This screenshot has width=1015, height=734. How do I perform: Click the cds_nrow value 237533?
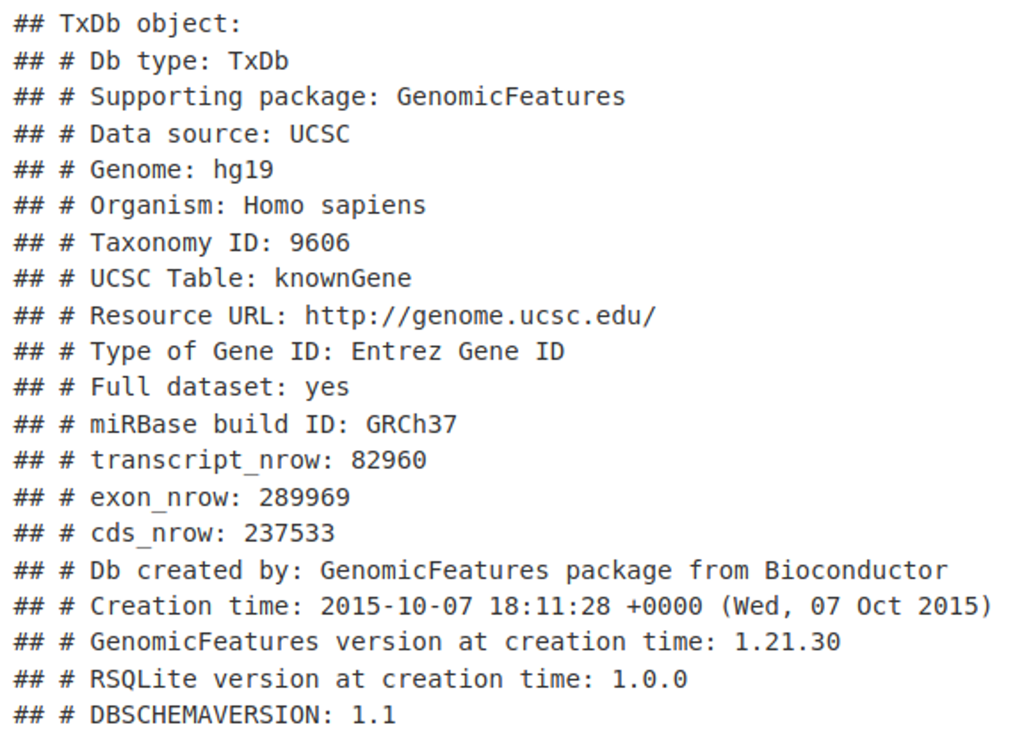click(x=289, y=533)
